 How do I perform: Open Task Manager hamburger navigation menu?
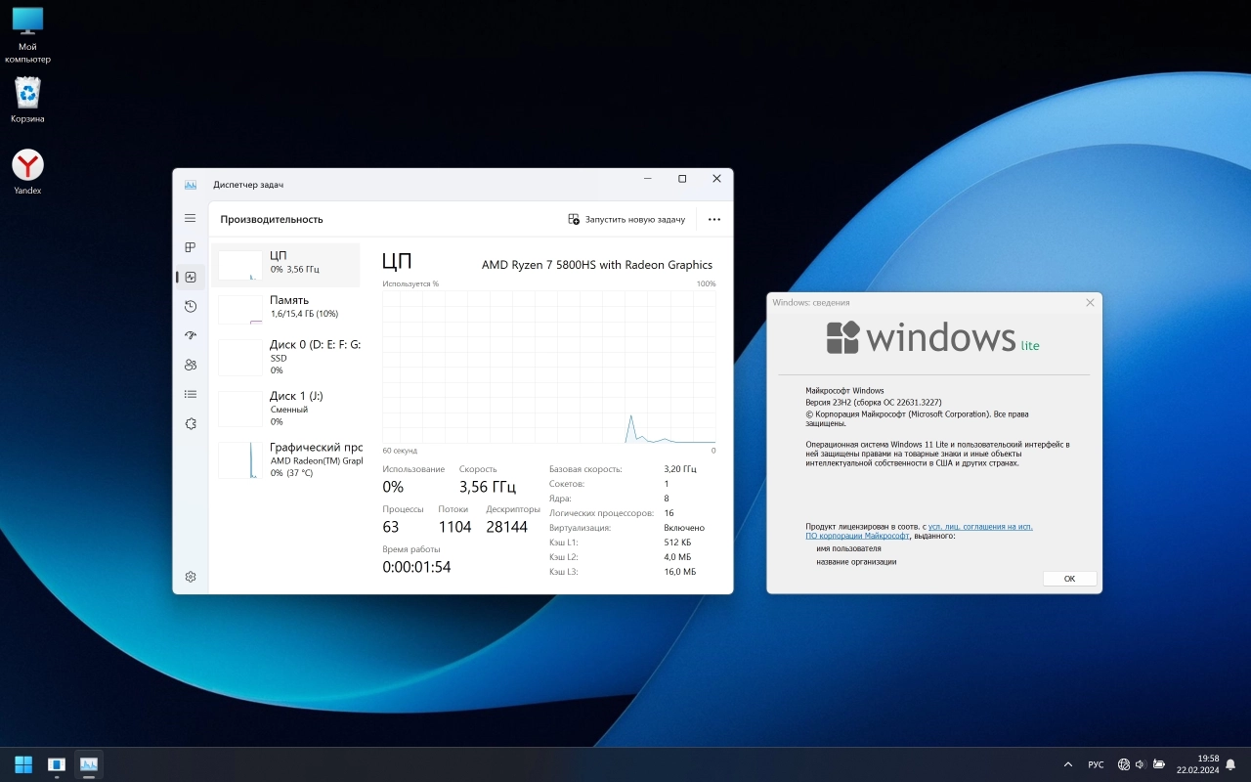(x=190, y=218)
